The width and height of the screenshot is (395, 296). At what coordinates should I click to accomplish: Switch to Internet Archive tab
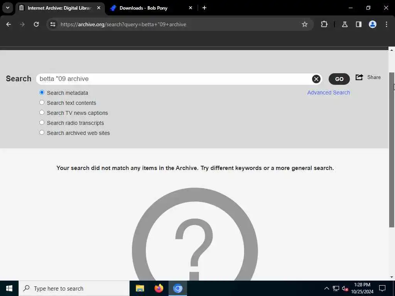pos(60,8)
